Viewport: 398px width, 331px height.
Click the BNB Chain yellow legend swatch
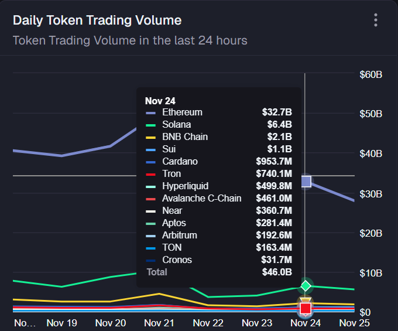click(x=151, y=137)
